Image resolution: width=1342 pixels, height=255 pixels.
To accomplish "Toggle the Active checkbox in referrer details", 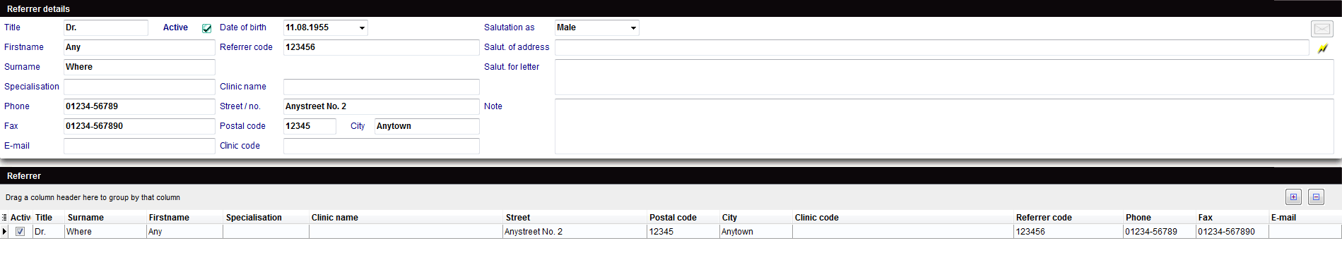I will pyautogui.click(x=207, y=28).
